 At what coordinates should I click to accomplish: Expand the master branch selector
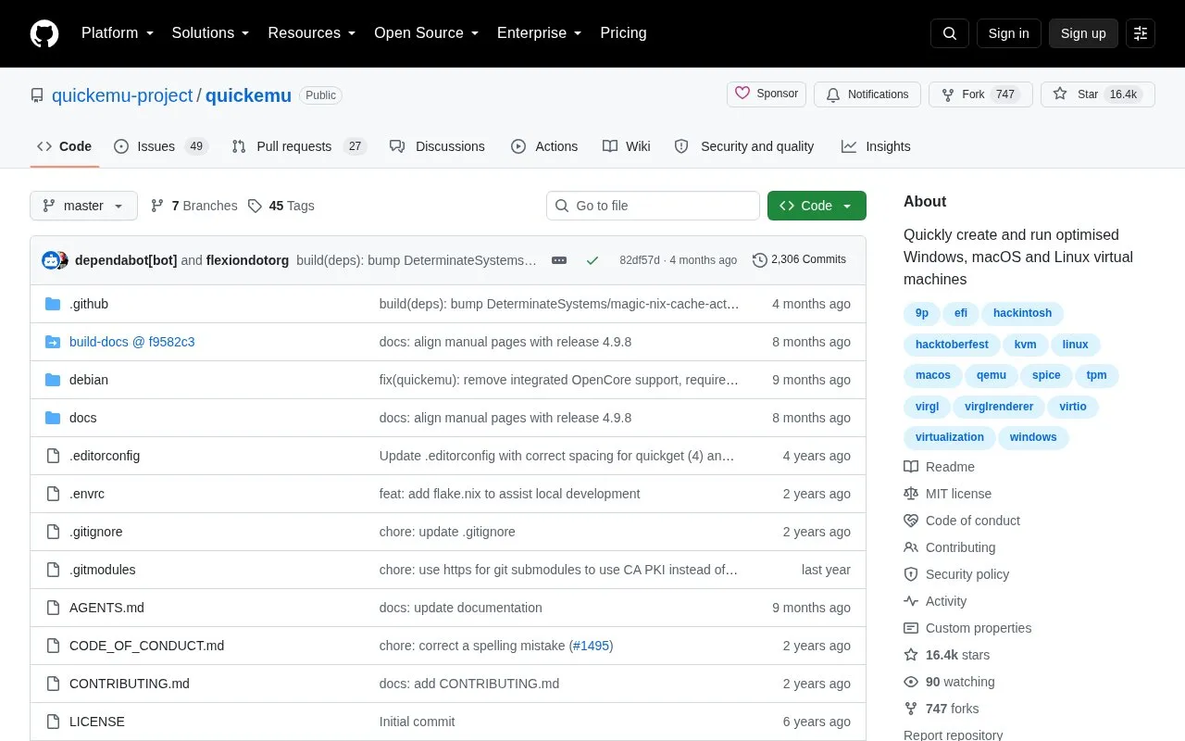click(x=83, y=206)
